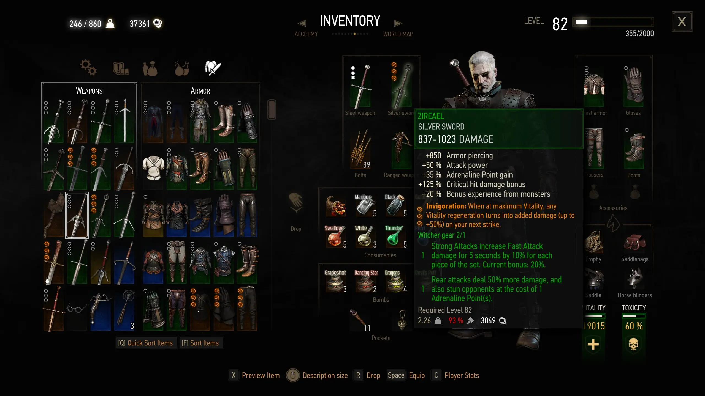This screenshot has height=396, width=705.
Task: Select the food and potions filter icon
Action: coord(181,68)
